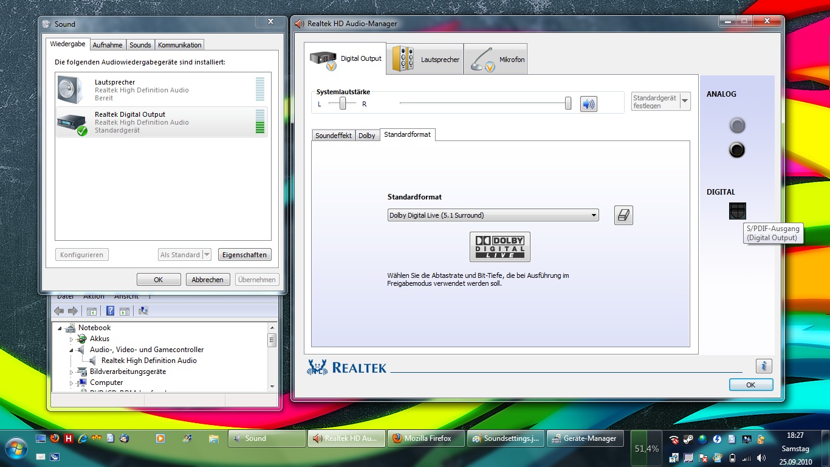Open the information button in Realtek manager
The height and width of the screenshot is (467, 830).
point(764,365)
